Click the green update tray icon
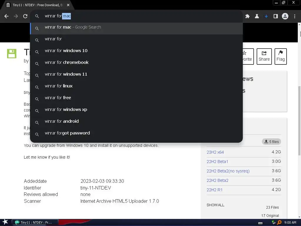The height and width of the screenshot is (226, 301). pos(274,222)
